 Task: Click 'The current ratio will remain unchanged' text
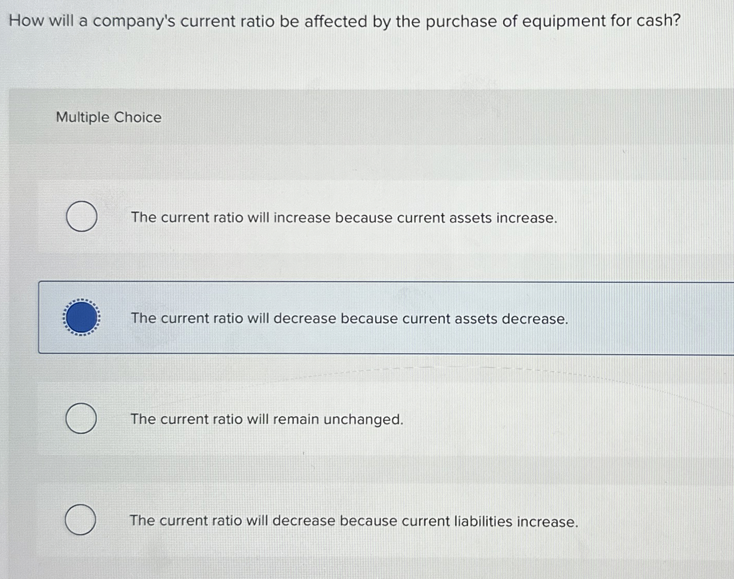tap(267, 419)
